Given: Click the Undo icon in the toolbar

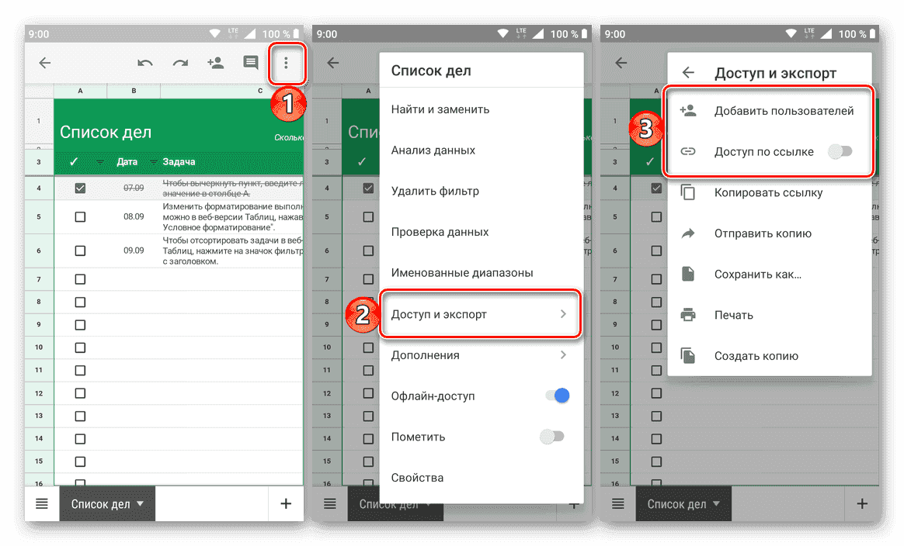Looking at the screenshot, I should click(x=145, y=64).
